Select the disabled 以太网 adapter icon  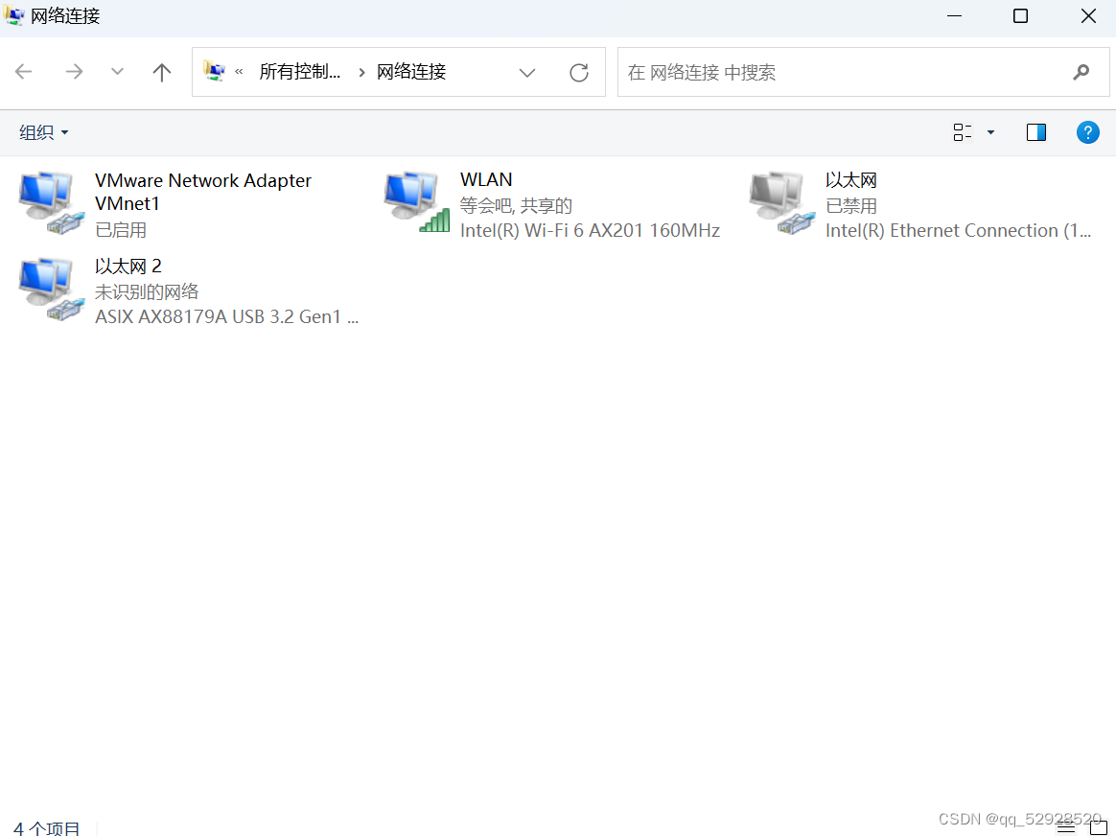(x=782, y=203)
